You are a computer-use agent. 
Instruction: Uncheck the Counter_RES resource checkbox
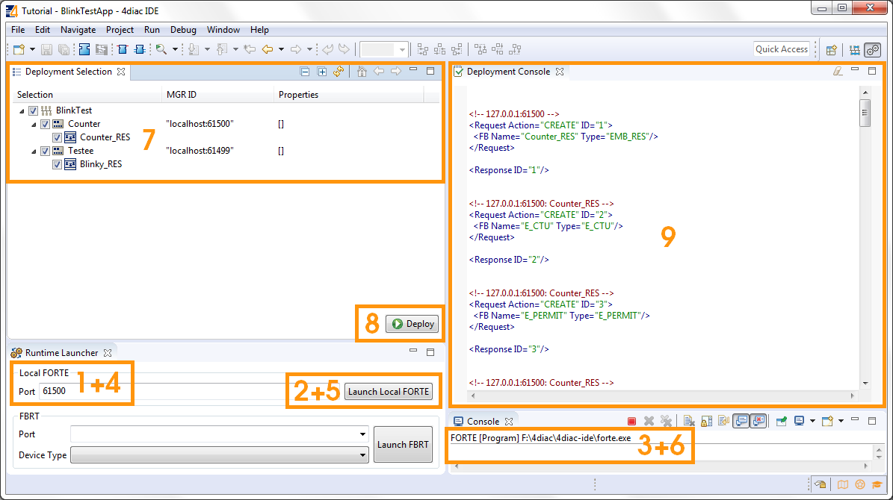(58, 137)
